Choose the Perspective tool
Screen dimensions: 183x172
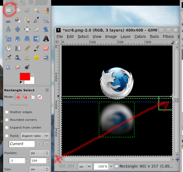27,39
